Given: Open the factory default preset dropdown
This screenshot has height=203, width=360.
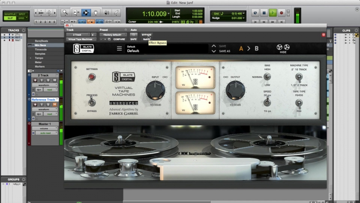Looking at the screenshot, I should click(x=113, y=35).
